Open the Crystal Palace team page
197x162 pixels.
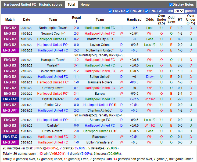[52, 99]
